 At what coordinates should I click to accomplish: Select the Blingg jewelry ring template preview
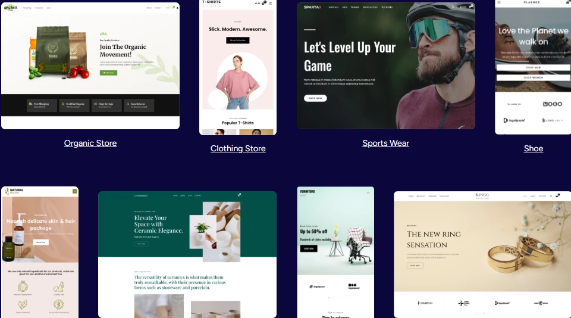pos(482,254)
